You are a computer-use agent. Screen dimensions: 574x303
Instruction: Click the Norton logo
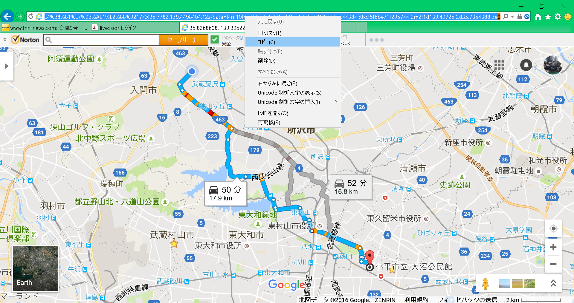click(25, 40)
